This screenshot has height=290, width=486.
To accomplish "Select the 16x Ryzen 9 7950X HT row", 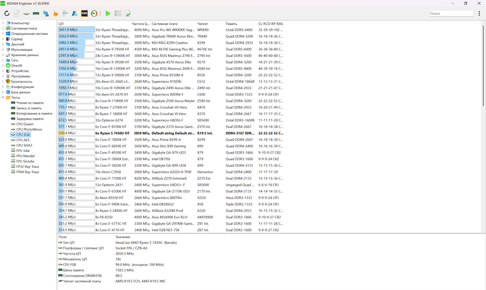I will pyautogui.click(x=171, y=49).
